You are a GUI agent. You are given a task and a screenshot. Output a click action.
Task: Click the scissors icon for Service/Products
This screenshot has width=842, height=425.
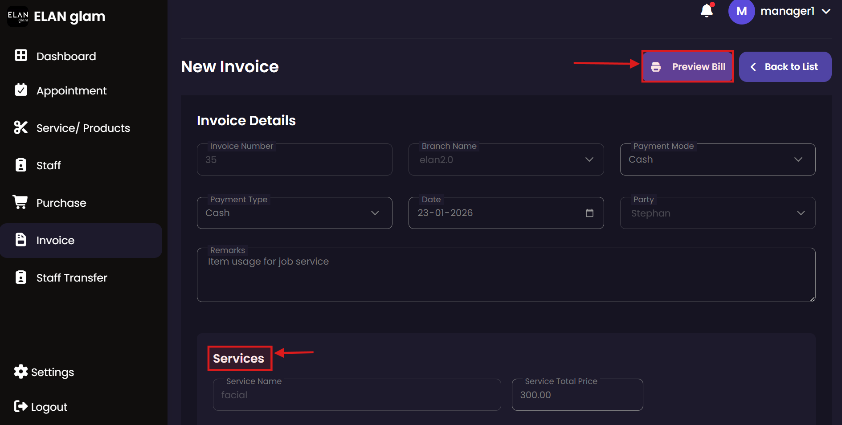click(21, 127)
